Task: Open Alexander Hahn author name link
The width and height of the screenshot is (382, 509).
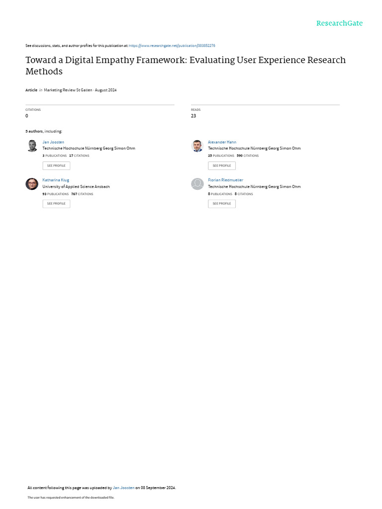Action: point(222,142)
